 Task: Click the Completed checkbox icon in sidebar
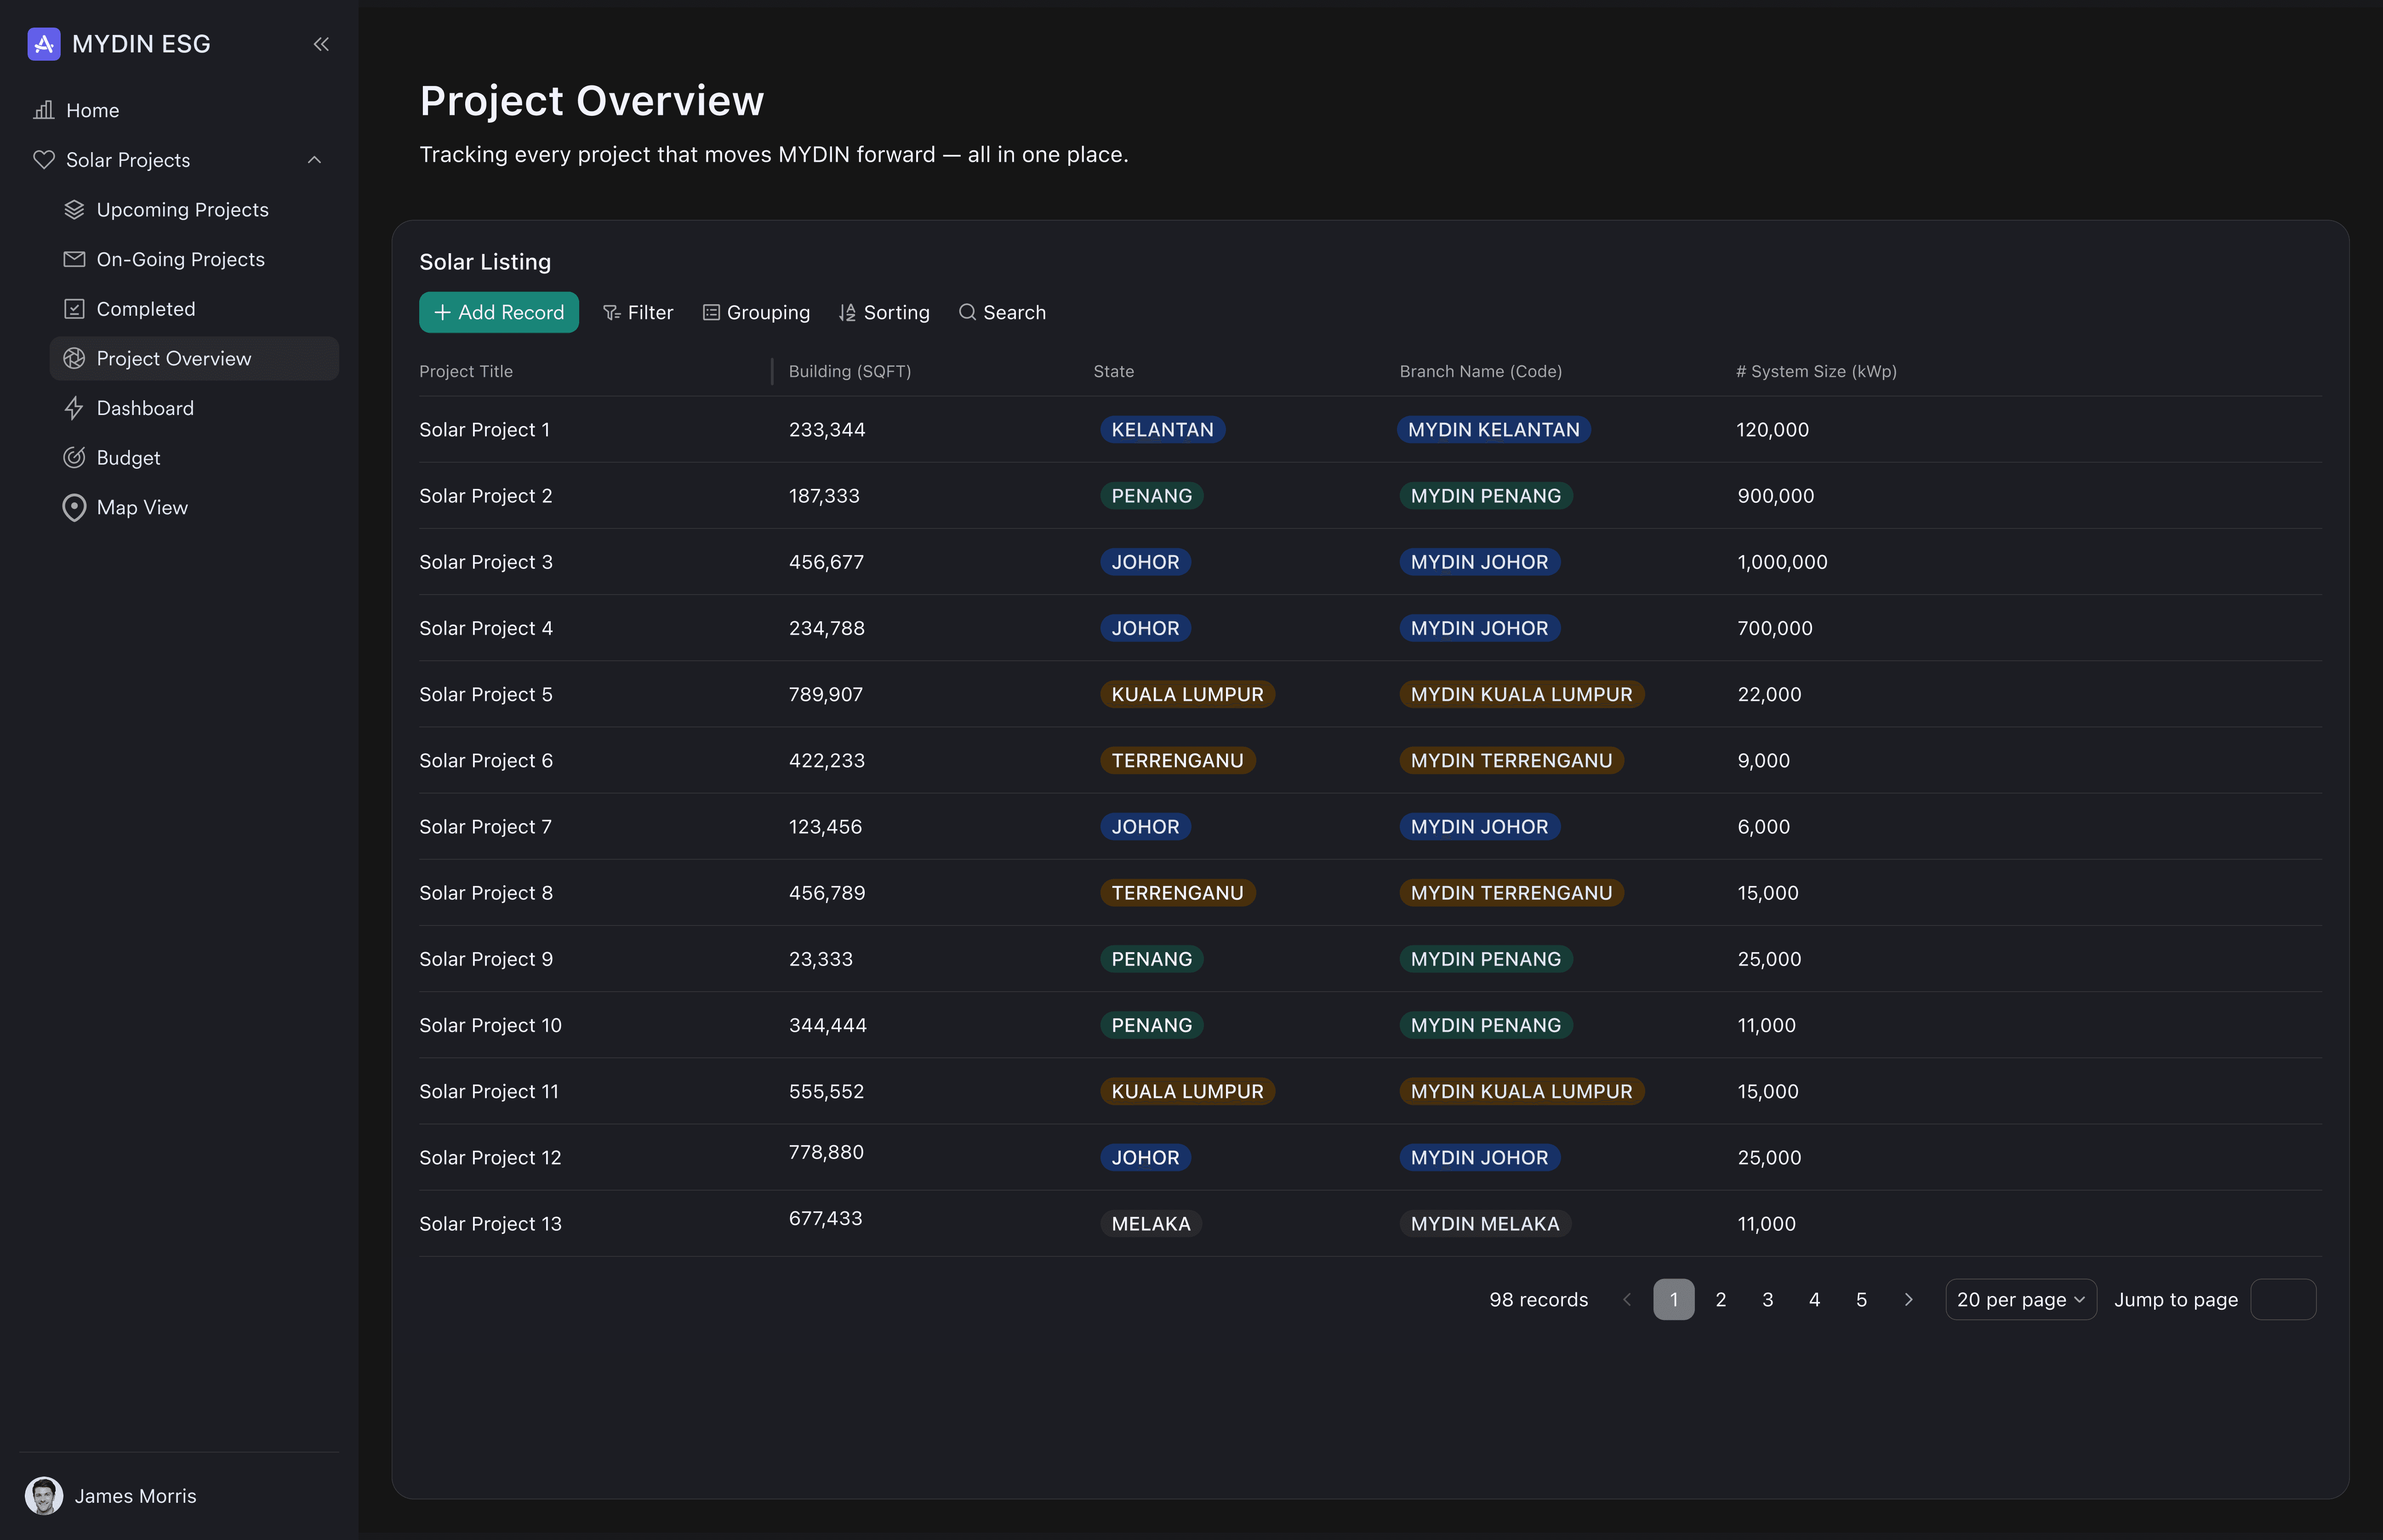(74, 308)
